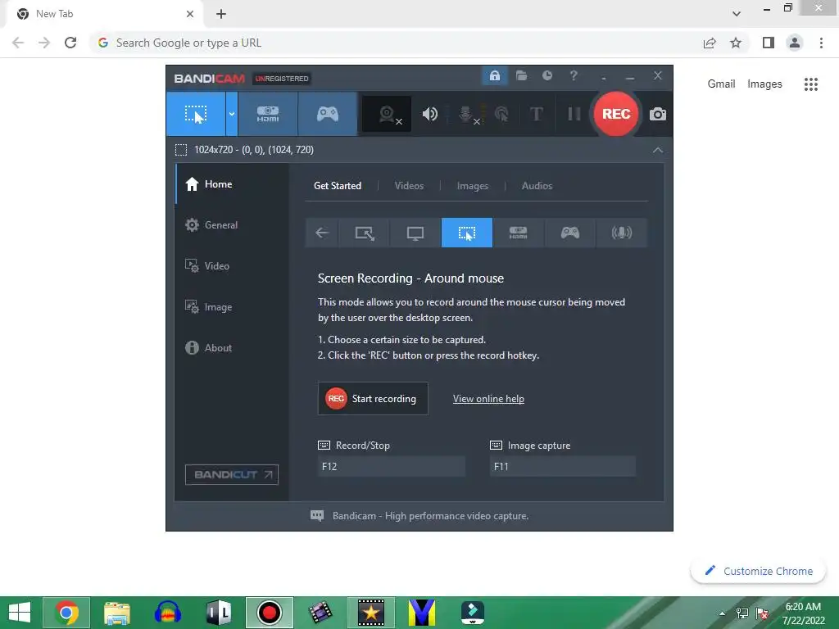Reload the Chrome page

click(70, 43)
